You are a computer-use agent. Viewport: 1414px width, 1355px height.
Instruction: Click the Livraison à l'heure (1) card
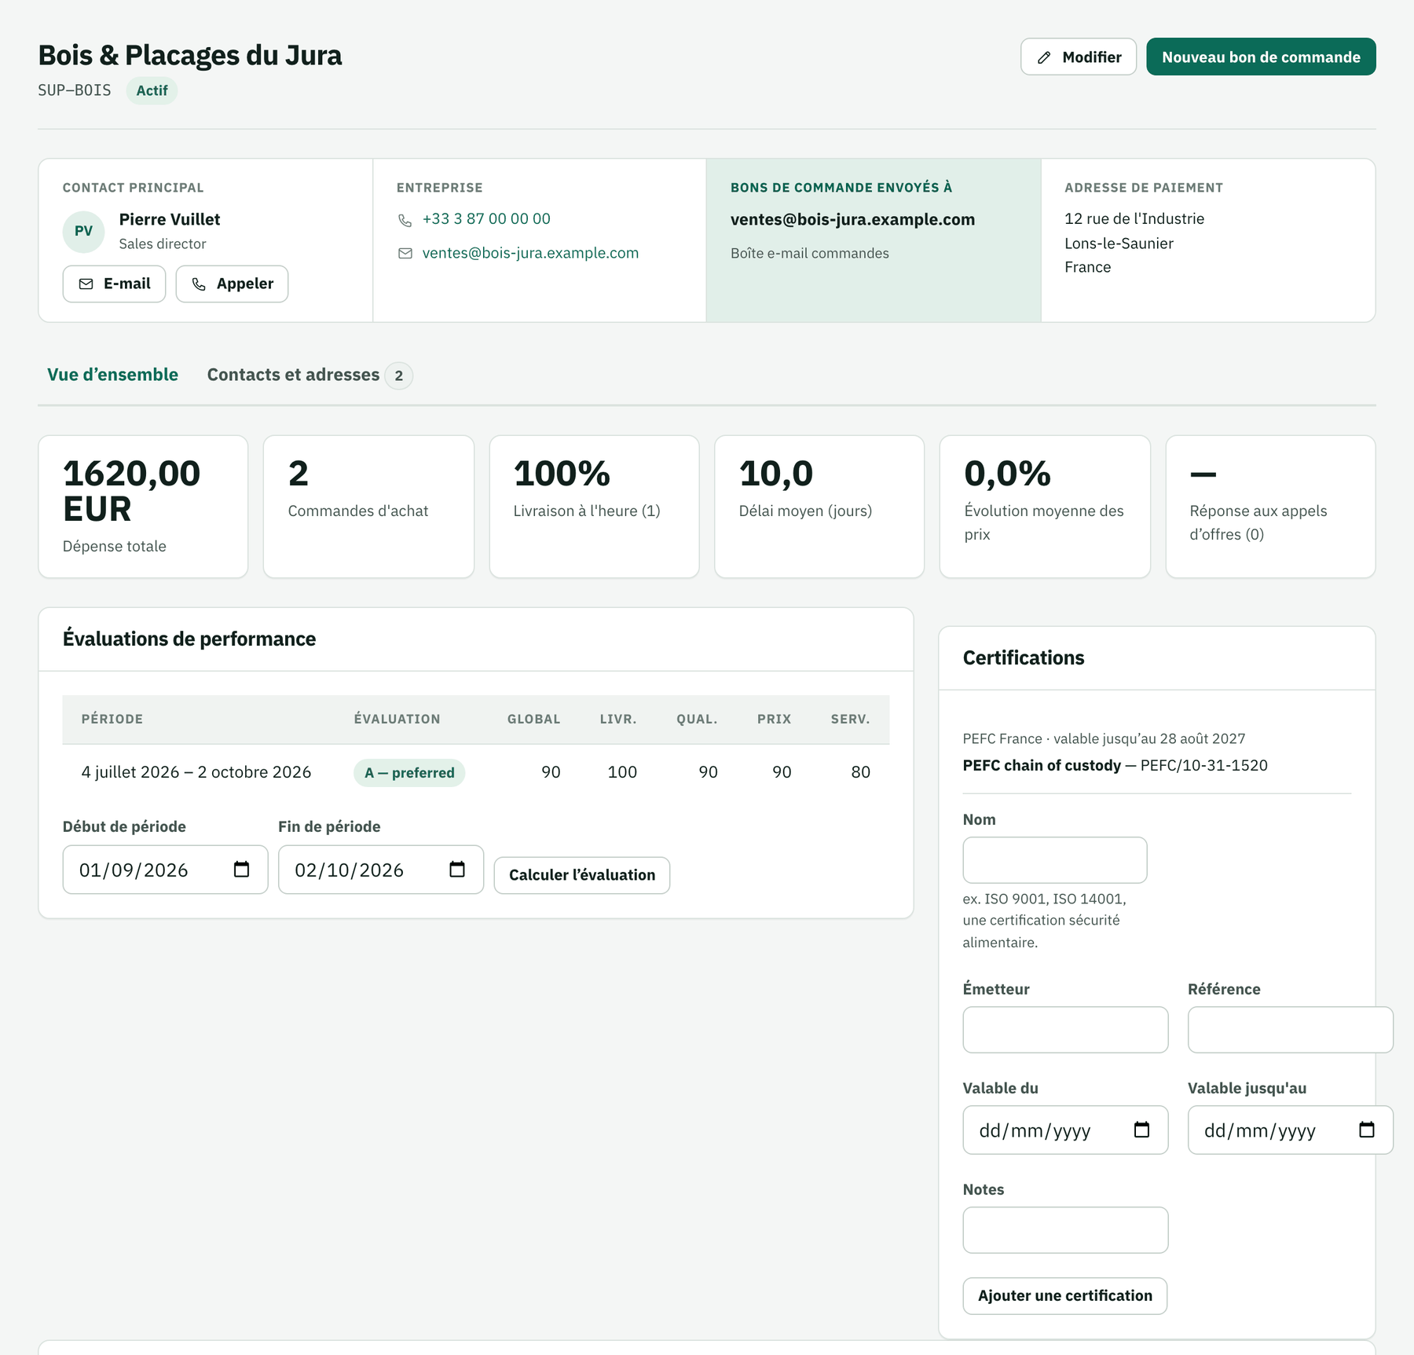tap(594, 507)
